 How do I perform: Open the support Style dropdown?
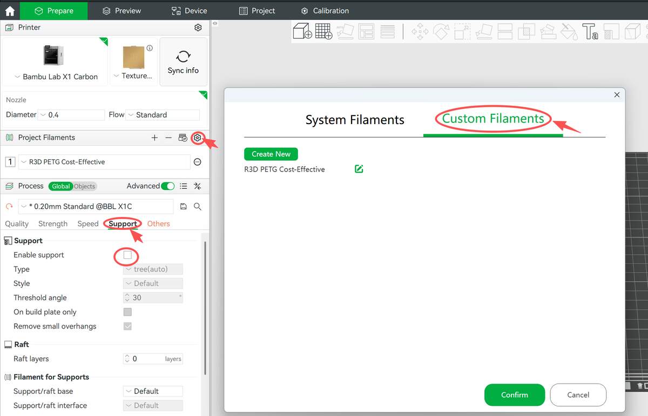tap(153, 283)
